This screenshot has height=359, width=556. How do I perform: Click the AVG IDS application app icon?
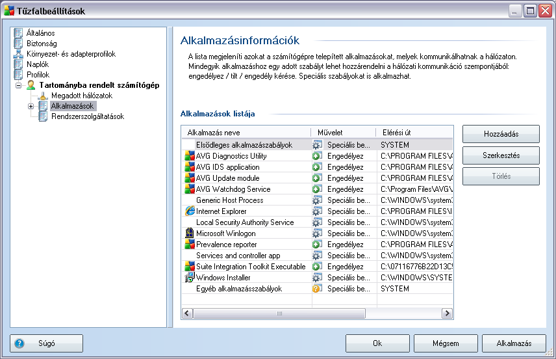pyautogui.click(x=190, y=167)
